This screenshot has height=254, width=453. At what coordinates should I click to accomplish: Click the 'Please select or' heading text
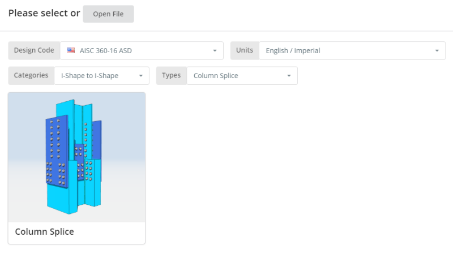tap(44, 13)
